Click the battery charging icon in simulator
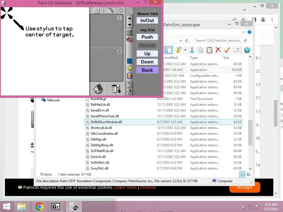The width and height of the screenshot is (283, 212). (129, 76)
